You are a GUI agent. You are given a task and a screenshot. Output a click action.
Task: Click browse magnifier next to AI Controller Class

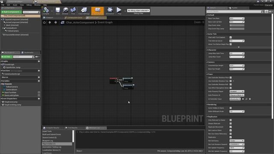click(247, 99)
